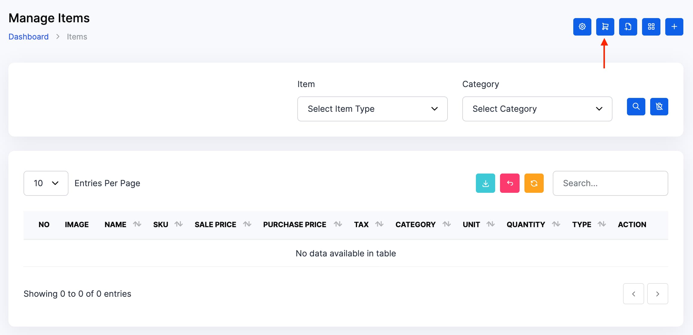Switch to grid view icon
This screenshot has height=335, width=693.
click(x=651, y=27)
